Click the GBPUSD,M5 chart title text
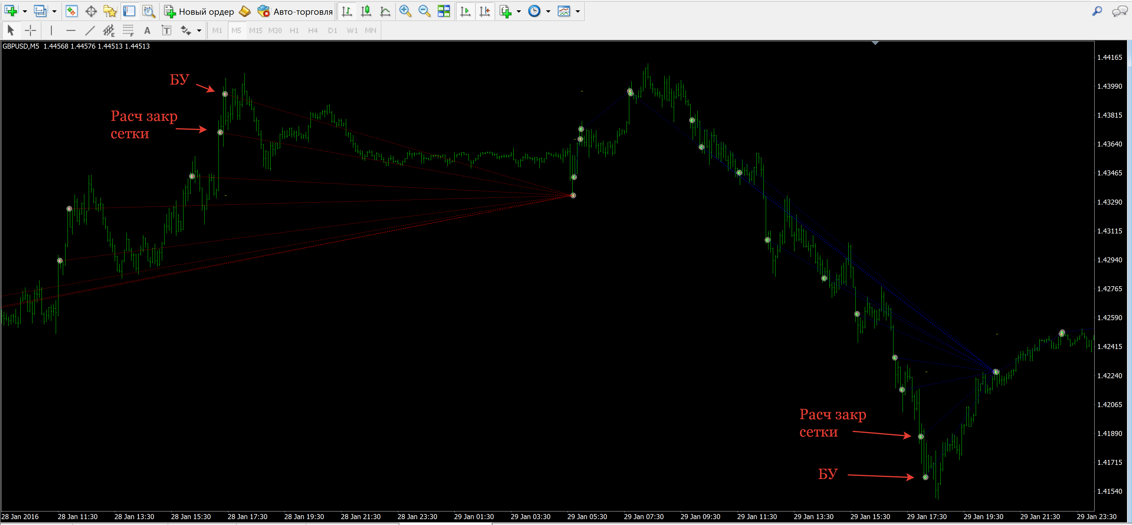Image resolution: width=1132 pixels, height=525 pixels. [21, 46]
